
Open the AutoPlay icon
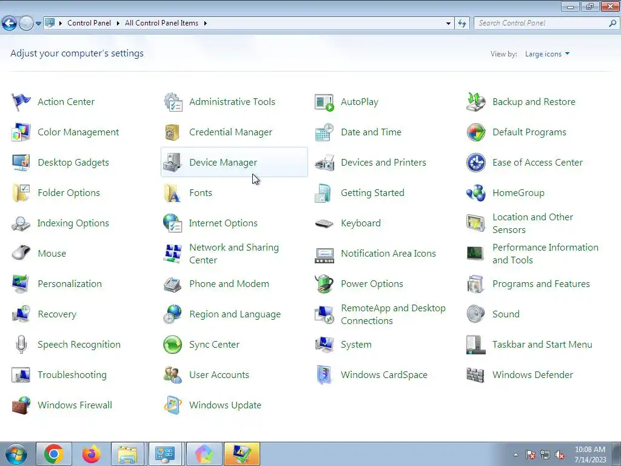(324, 102)
